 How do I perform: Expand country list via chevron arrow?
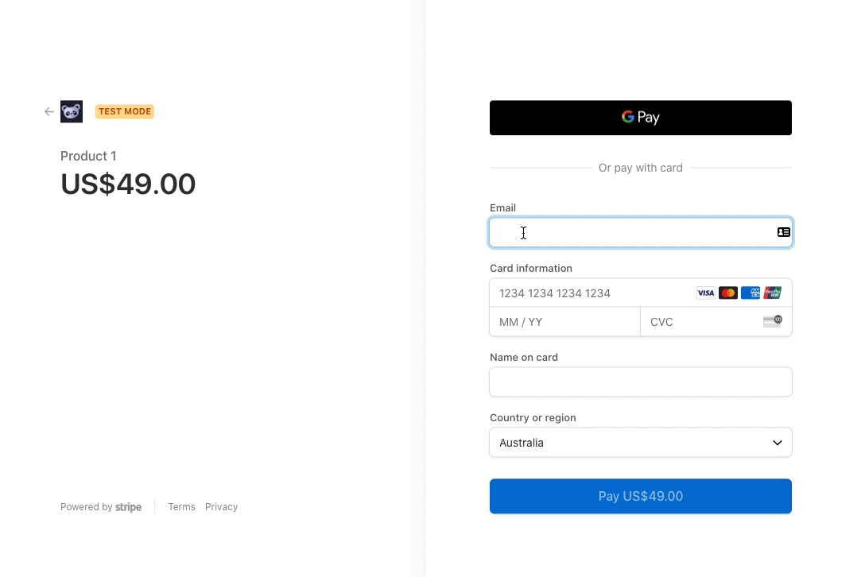pyautogui.click(x=778, y=443)
